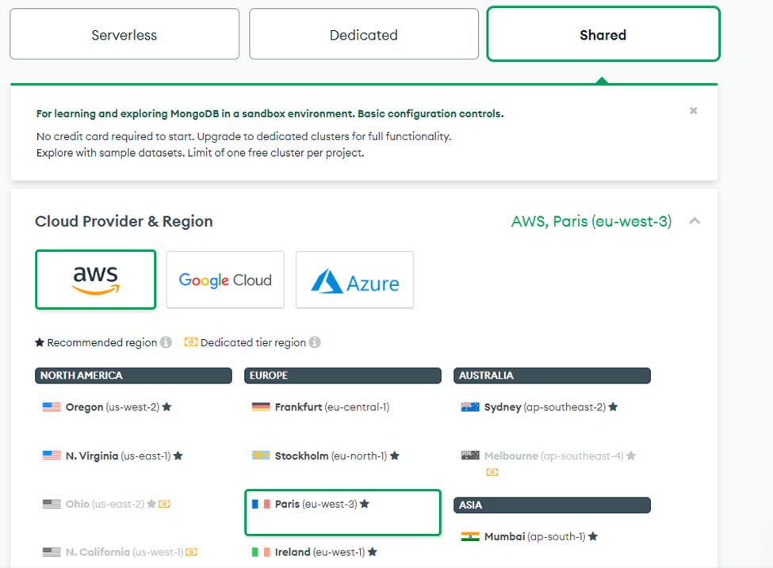
Task: Click the Cloud Provider & Region heading
Action: point(124,221)
